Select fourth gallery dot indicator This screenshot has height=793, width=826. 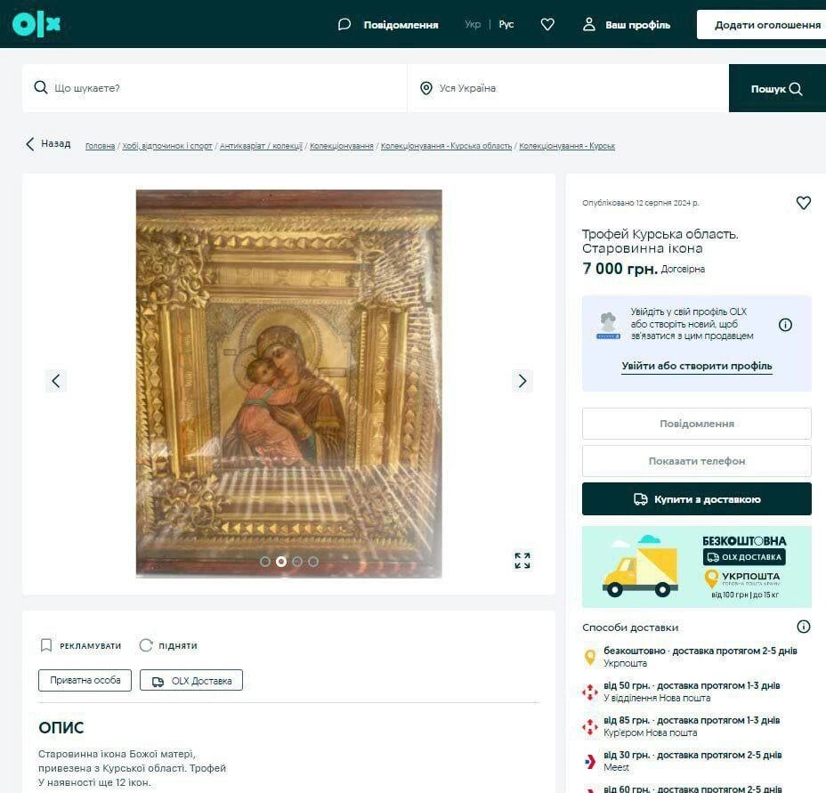click(313, 562)
